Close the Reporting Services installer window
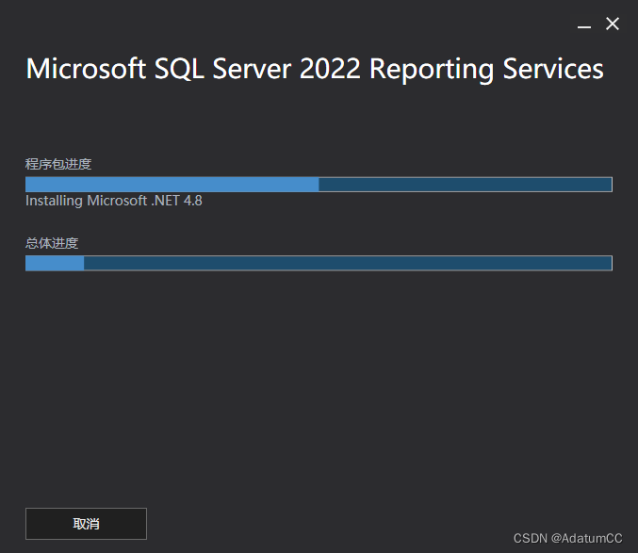The height and width of the screenshot is (553, 638). [613, 24]
